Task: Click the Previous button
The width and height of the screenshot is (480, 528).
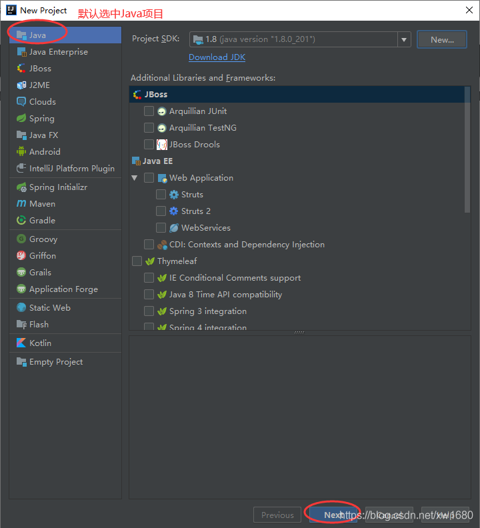Action: pyautogui.click(x=277, y=515)
